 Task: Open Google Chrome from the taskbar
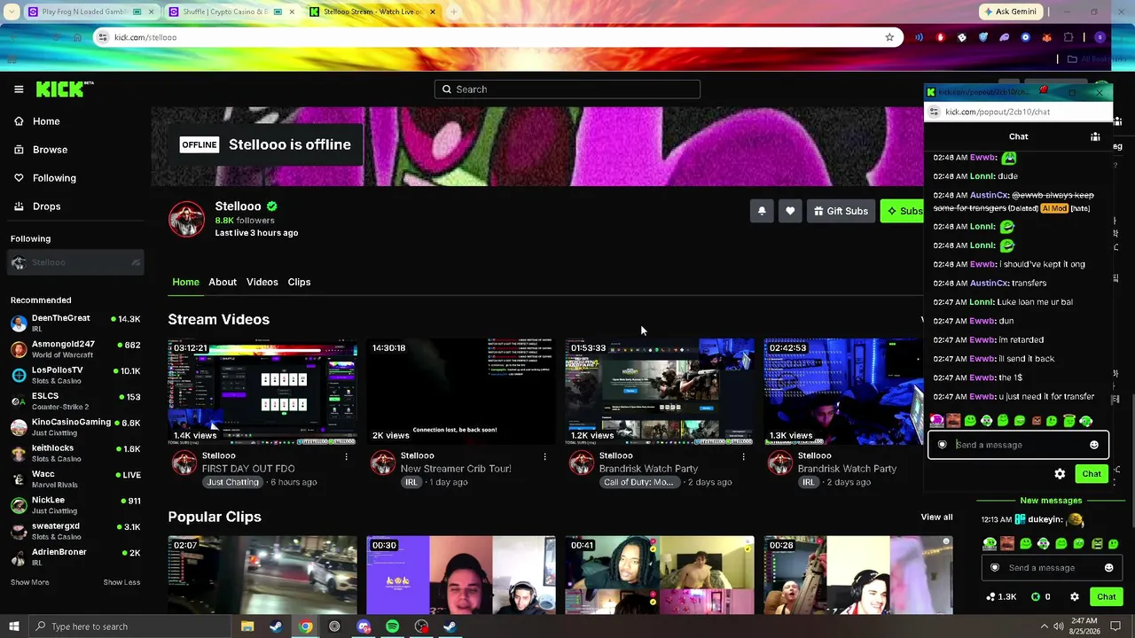[306, 626]
